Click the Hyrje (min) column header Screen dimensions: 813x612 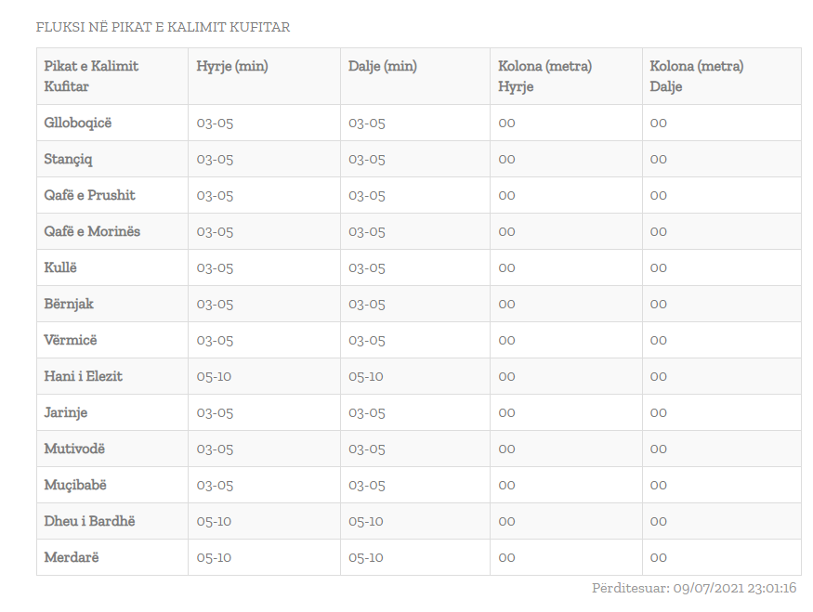[231, 66]
